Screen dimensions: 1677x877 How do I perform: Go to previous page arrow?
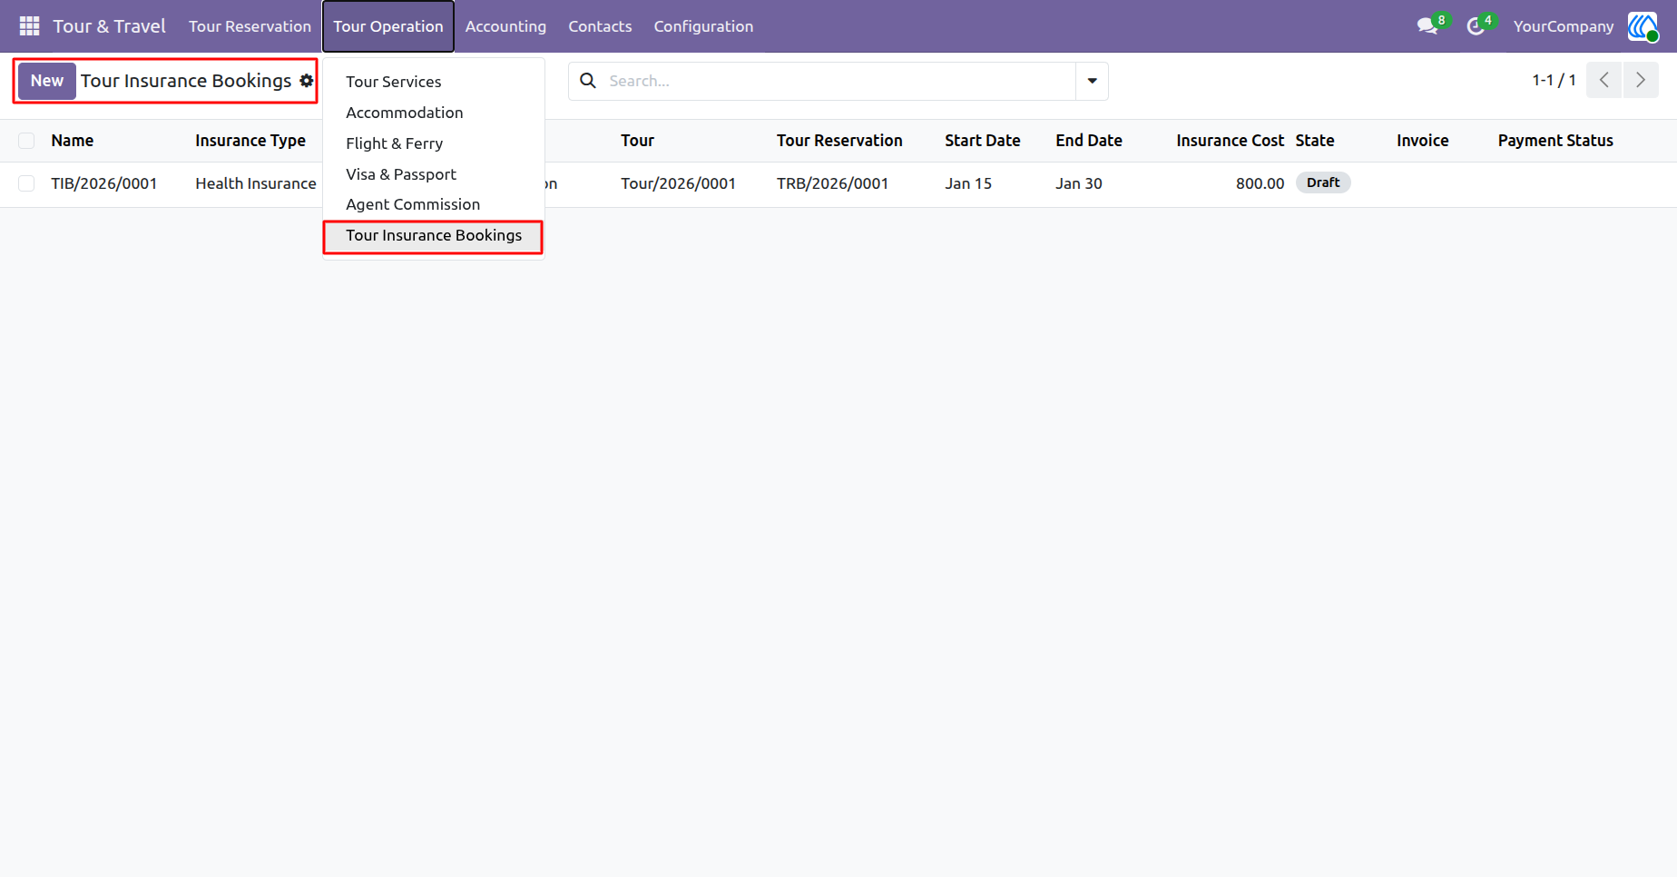click(1603, 80)
